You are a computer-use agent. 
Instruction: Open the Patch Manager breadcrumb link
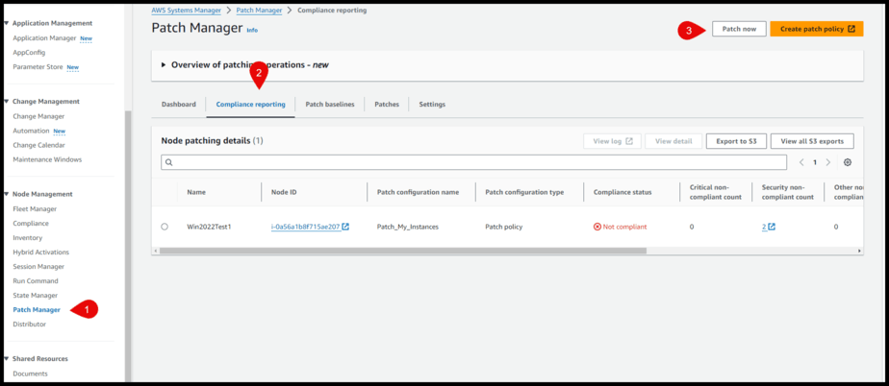(x=259, y=11)
